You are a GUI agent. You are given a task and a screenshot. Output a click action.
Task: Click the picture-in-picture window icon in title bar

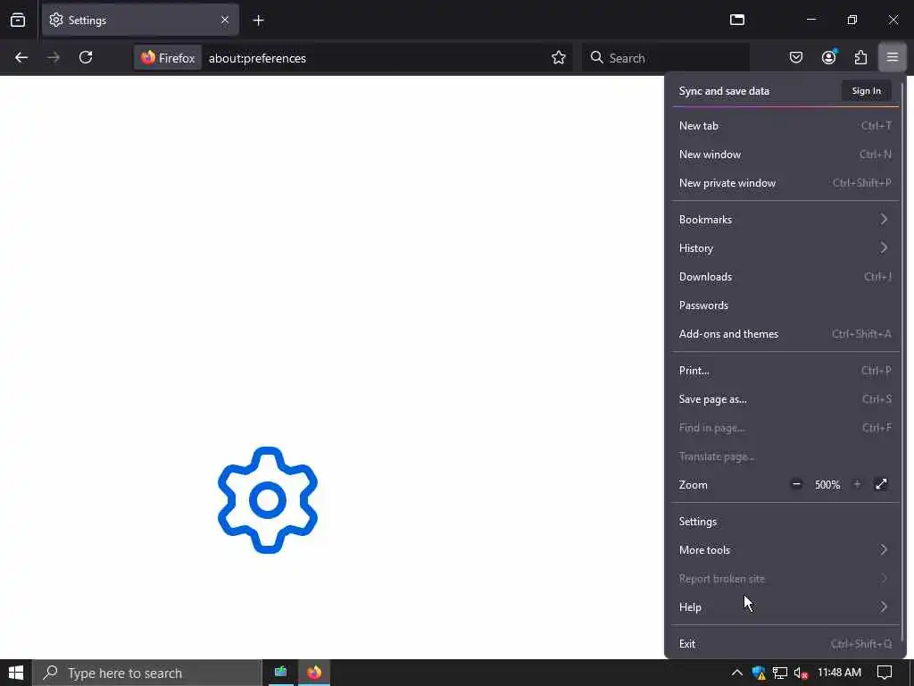pos(737,20)
